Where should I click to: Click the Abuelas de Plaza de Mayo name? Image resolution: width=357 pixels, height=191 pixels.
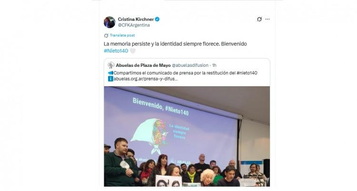click(143, 65)
